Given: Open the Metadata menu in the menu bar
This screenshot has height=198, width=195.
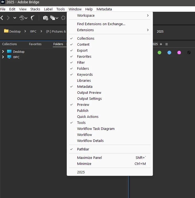Looking at the screenshot, I should coord(104,9).
